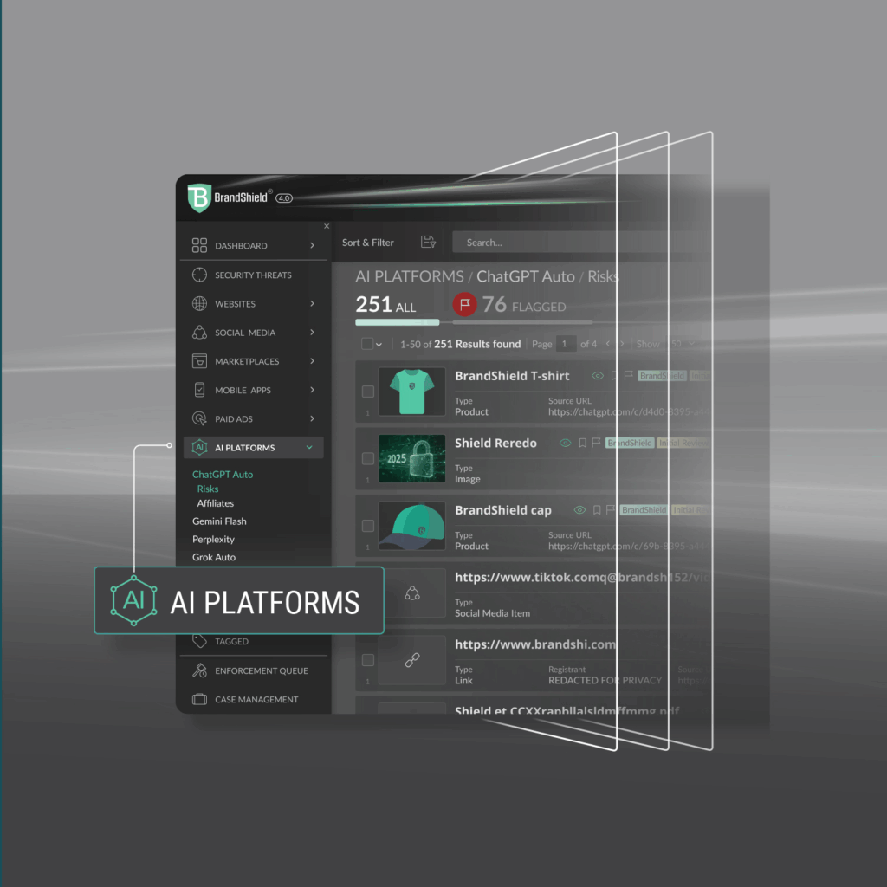Viewport: 887px width, 887px height.
Task: Select the AI Platforms hexagon icon
Action: coord(199,448)
